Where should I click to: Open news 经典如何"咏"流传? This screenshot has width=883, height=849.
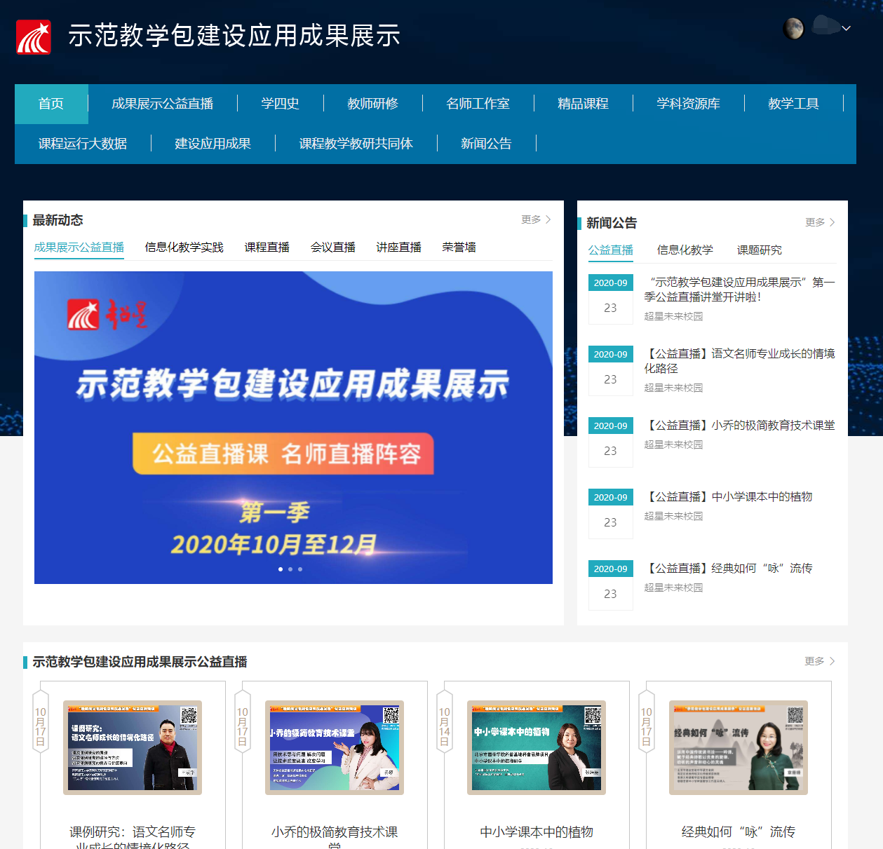pyautogui.click(x=729, y=569)
